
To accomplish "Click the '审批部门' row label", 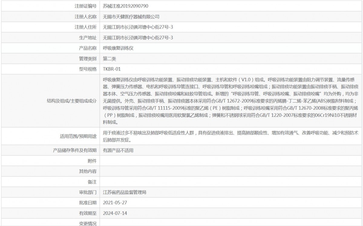I will (88, 192).
